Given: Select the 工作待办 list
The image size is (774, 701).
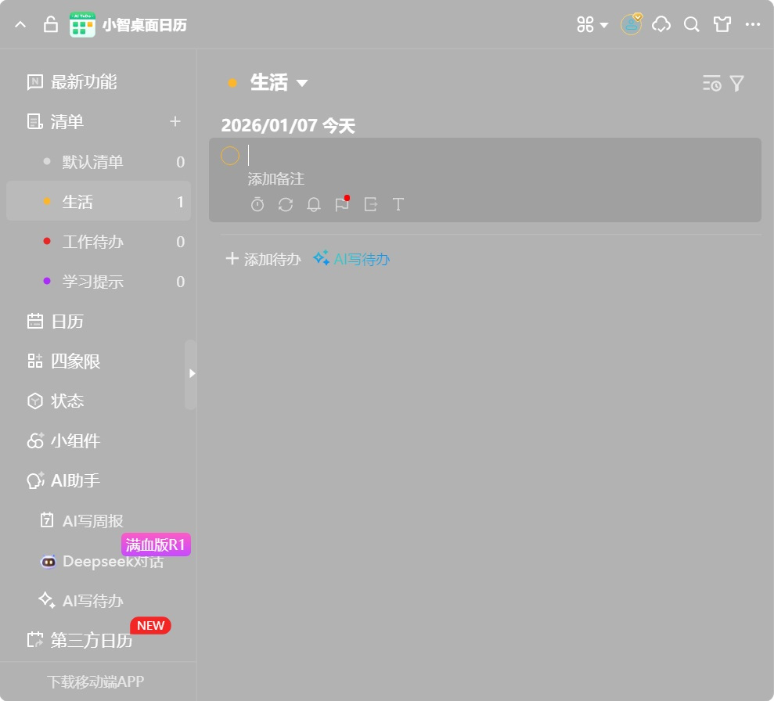Looking at the screenshot, I should click(92, 242).
